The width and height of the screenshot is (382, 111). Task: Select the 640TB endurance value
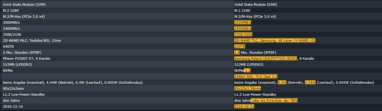pyautogui.click(x=8, y=46)
